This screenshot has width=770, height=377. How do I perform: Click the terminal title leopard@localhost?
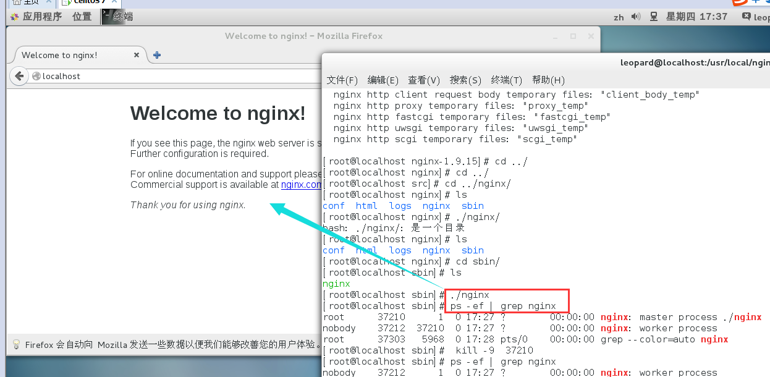coord(695,62)
